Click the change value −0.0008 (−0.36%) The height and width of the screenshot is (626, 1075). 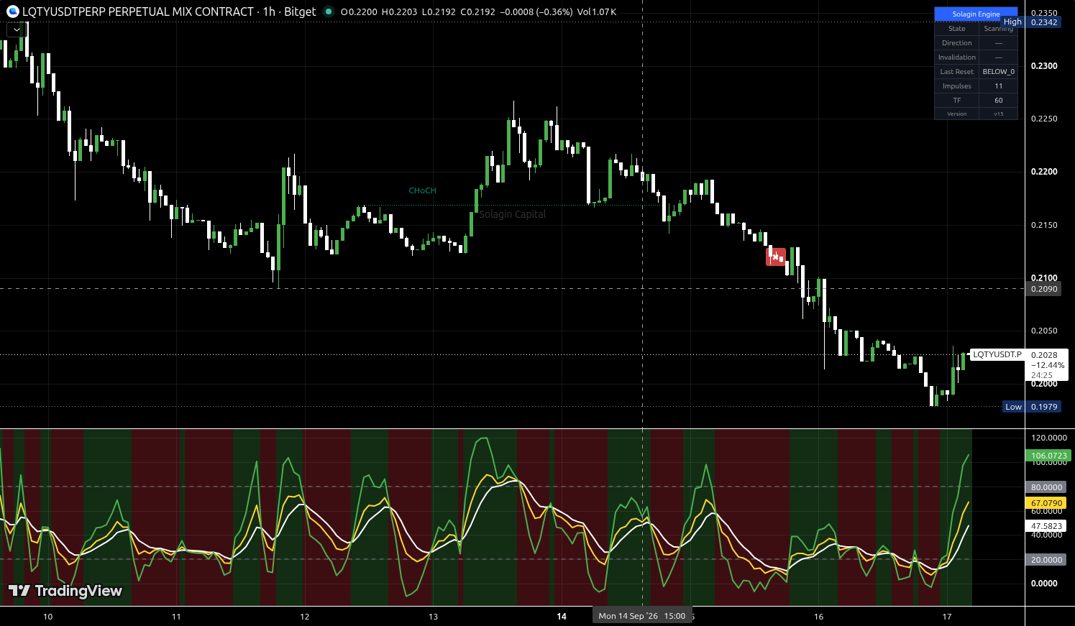(536, 12)
